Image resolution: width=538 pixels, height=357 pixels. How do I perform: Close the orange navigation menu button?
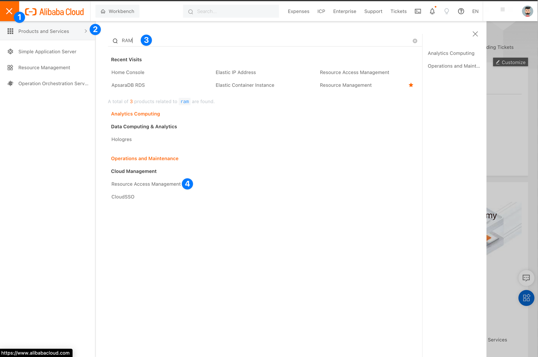click(x=9, y=11)
